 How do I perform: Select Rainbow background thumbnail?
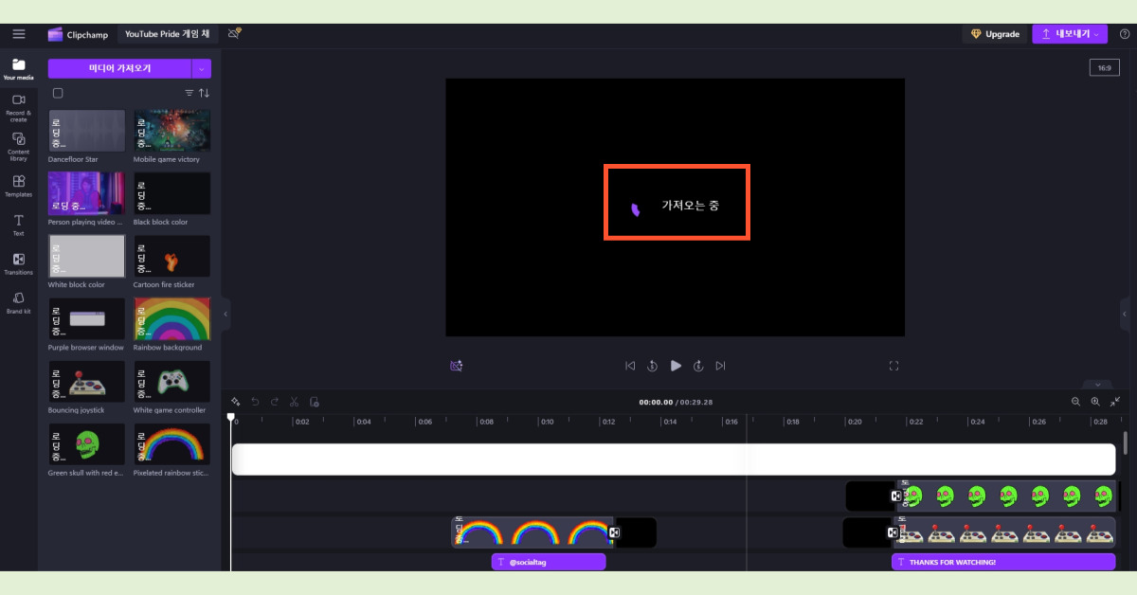[171, 319]
